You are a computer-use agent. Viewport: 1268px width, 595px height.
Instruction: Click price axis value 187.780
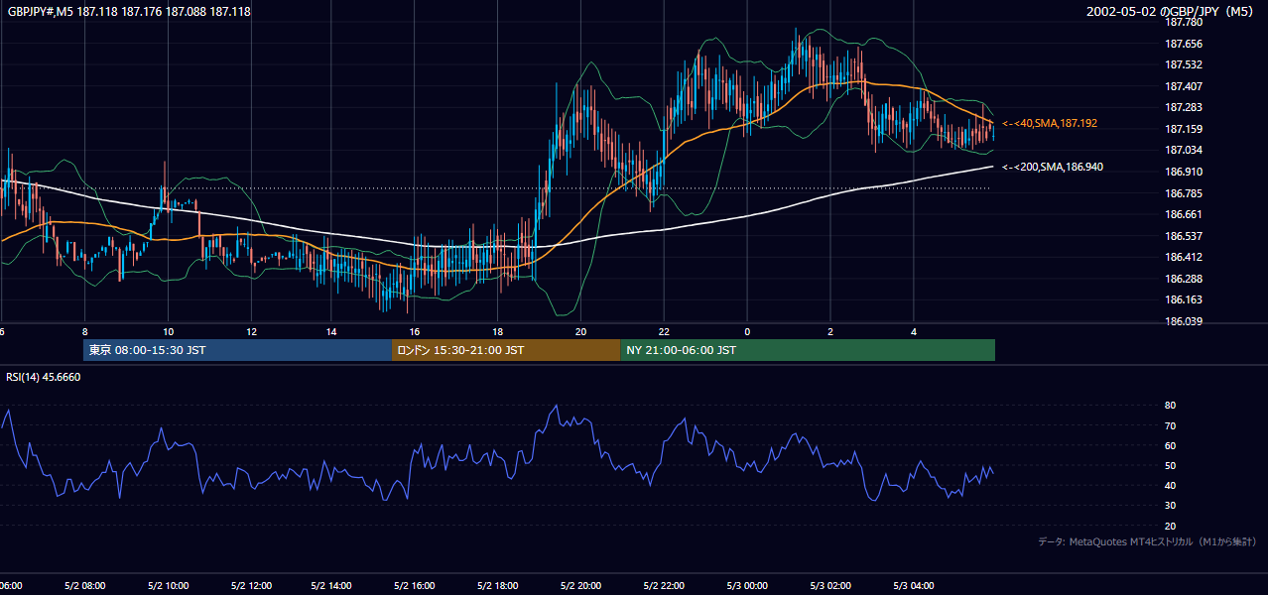coord(1184,22)
